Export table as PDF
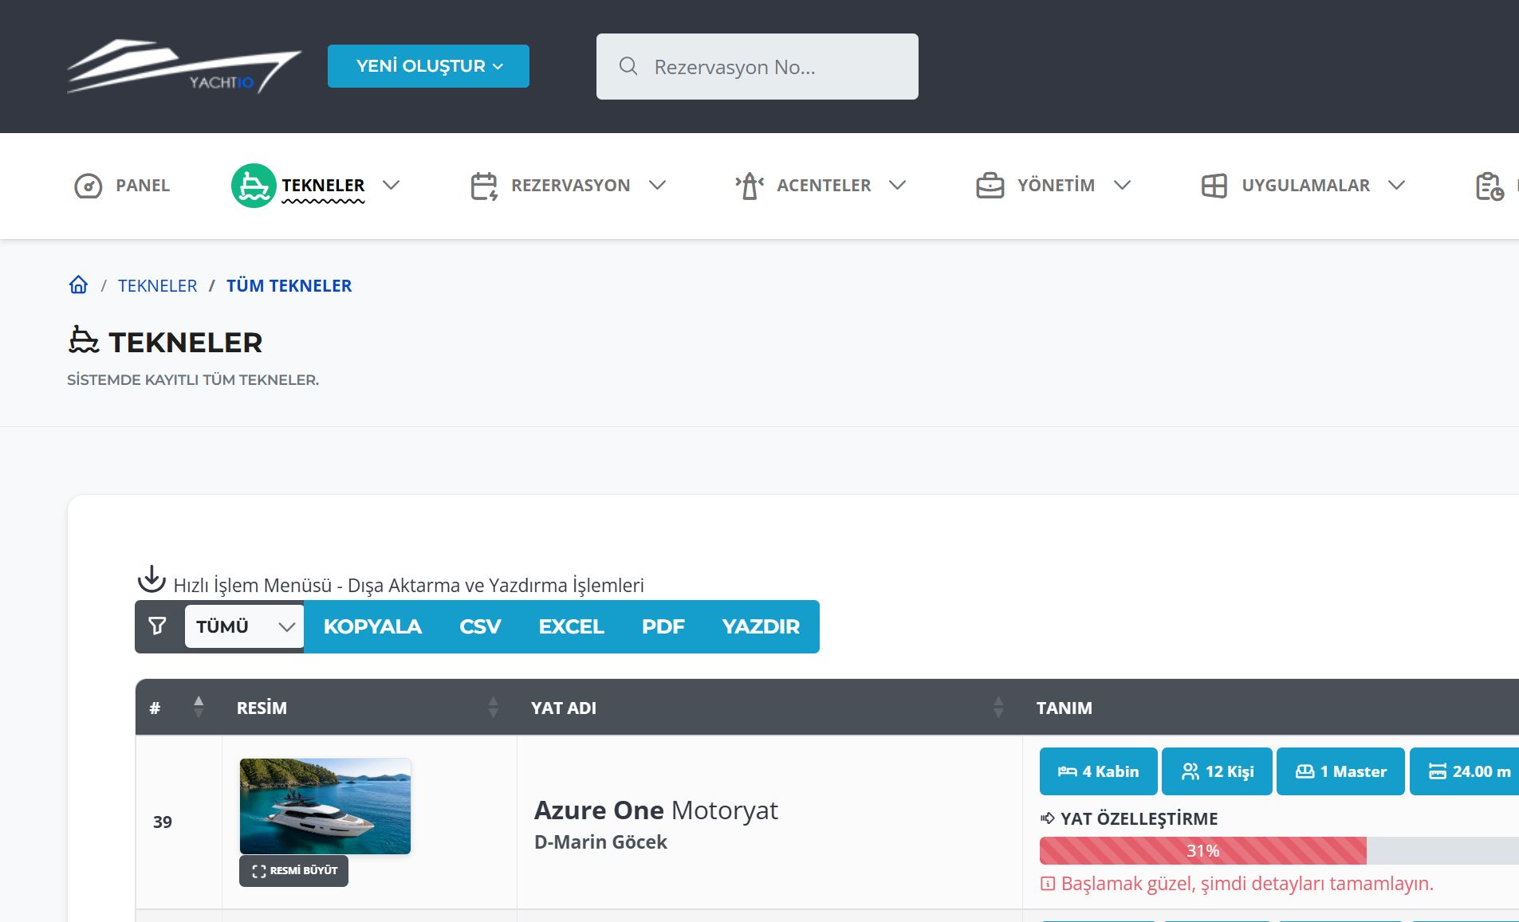 (x=663, y=626)
